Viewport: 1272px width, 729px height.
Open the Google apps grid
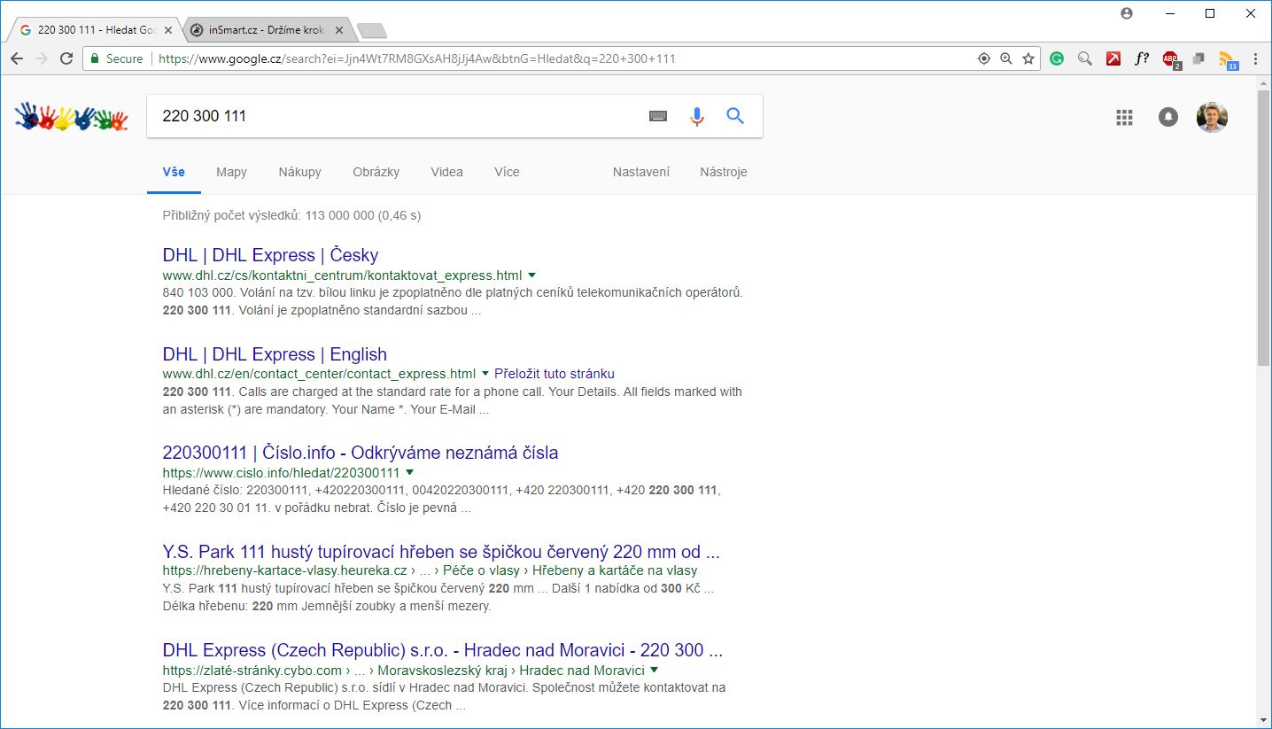(x=1125, y=117)
